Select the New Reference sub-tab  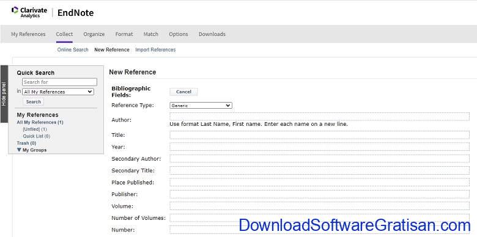pos(112,49)
